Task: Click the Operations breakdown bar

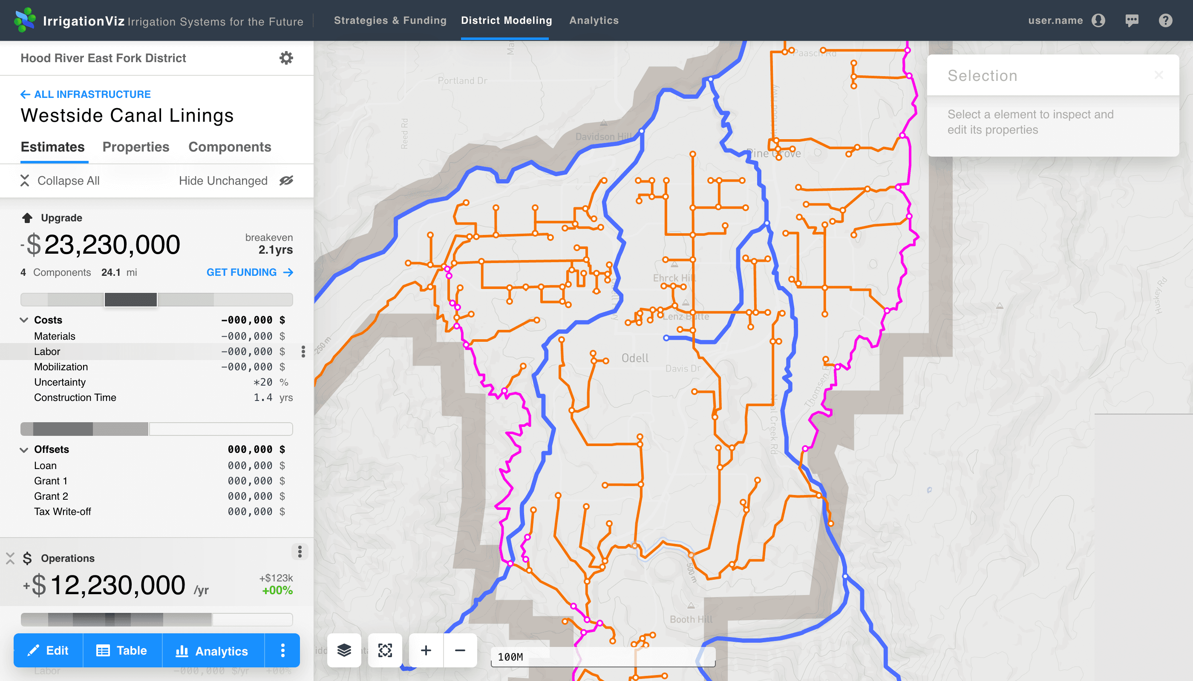Action: pos(156,620)
